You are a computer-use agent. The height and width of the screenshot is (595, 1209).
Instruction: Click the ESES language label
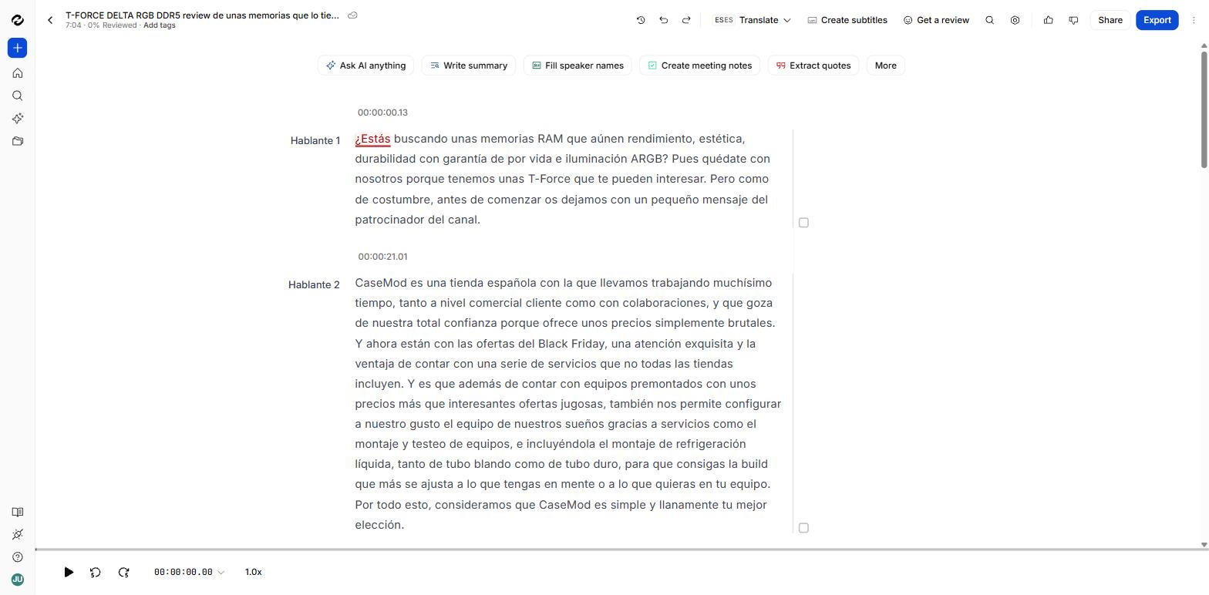click(723, 20)
